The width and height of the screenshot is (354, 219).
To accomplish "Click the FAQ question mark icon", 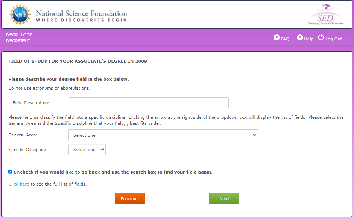I will coord(277,38).
